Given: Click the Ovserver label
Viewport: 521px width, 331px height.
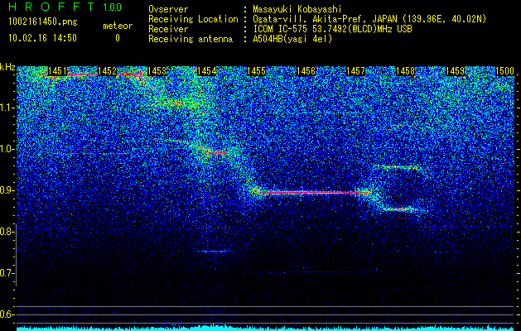Looking at the screenshot, I should click(168, 9).
